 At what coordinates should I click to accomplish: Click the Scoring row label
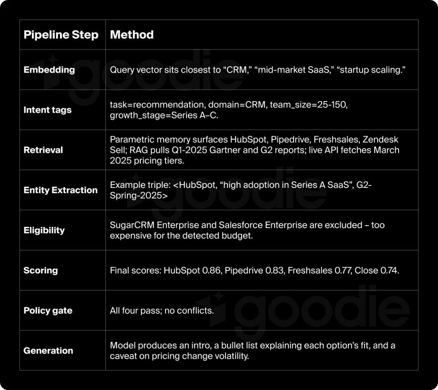pos(41,270)
